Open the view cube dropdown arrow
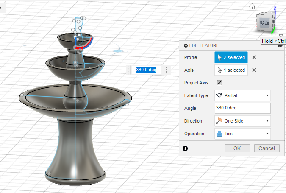This screenshot has height=193, width=286. (x=281, y=35)
